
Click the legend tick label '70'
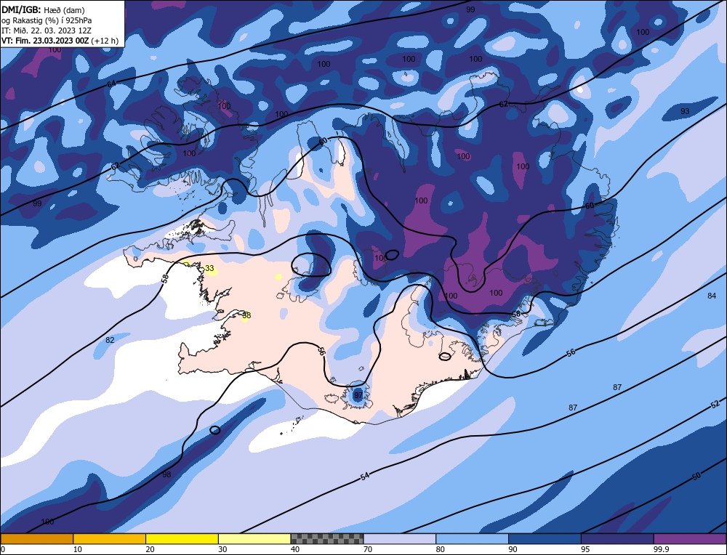[x=368, y=549]
